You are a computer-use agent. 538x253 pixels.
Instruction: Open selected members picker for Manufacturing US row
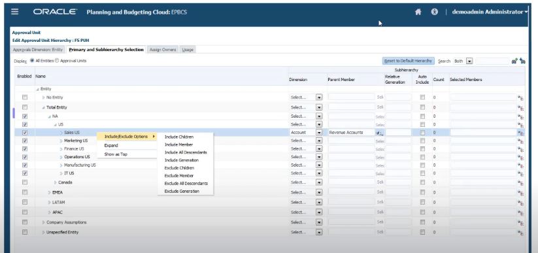pos(521,165)
